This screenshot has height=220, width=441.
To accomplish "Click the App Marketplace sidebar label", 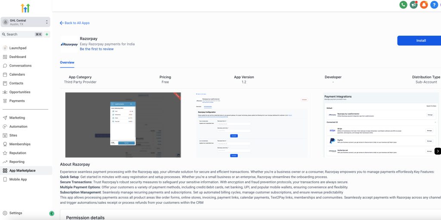I will pos(22,171).
